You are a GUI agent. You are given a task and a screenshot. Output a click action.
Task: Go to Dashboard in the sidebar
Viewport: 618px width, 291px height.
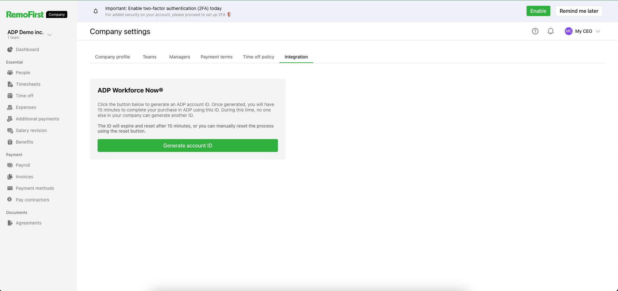click(27, 49)
